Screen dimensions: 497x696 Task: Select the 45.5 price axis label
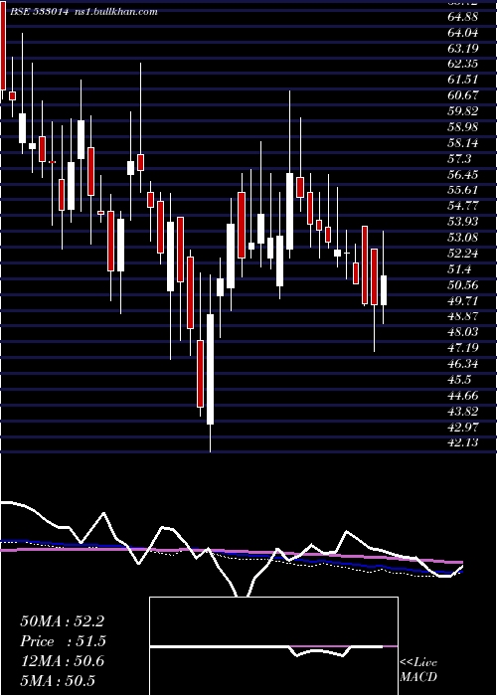pyautogui.click(x=459, y=380)
